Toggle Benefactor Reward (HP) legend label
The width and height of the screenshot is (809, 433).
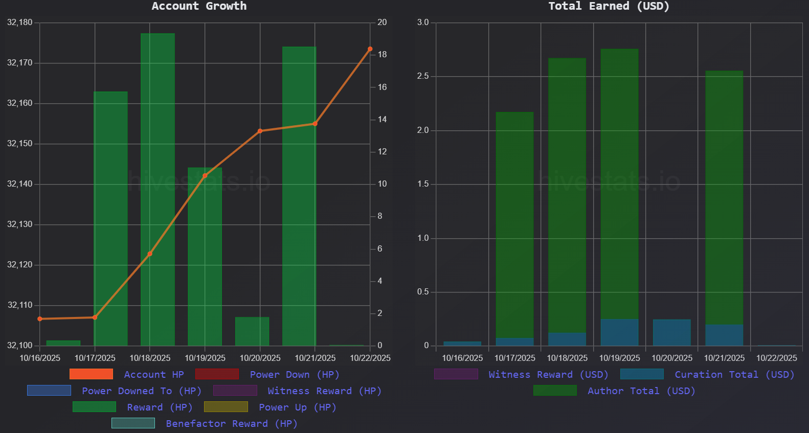click(x=231, y=424)
